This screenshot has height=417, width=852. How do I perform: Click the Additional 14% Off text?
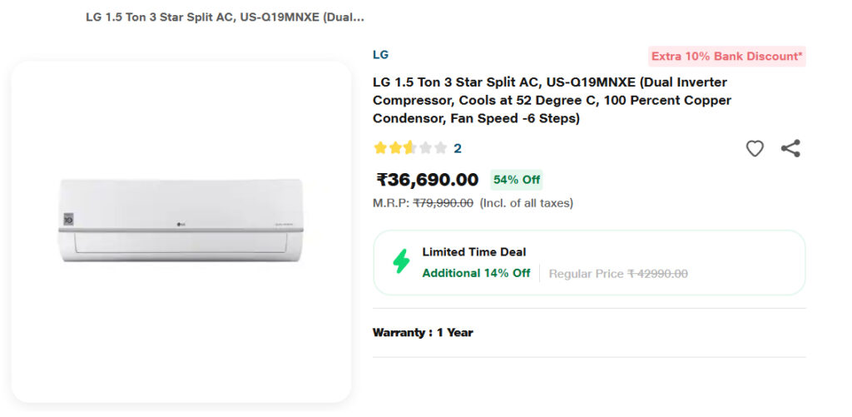click(x=476, y=273)
